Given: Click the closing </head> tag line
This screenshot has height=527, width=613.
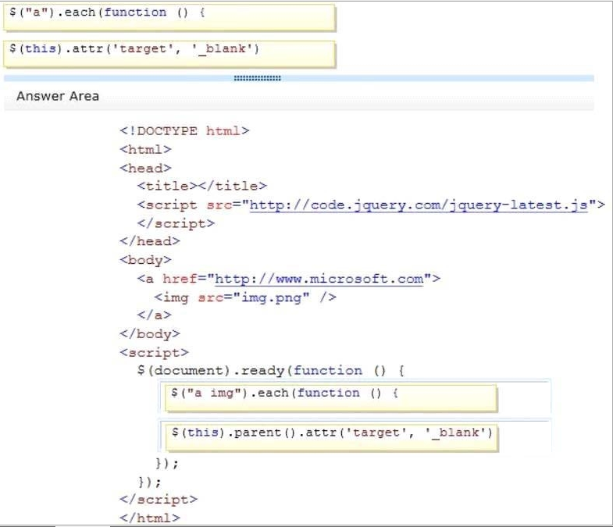Looking at the screenshot, I should click(x=150, y=241).
